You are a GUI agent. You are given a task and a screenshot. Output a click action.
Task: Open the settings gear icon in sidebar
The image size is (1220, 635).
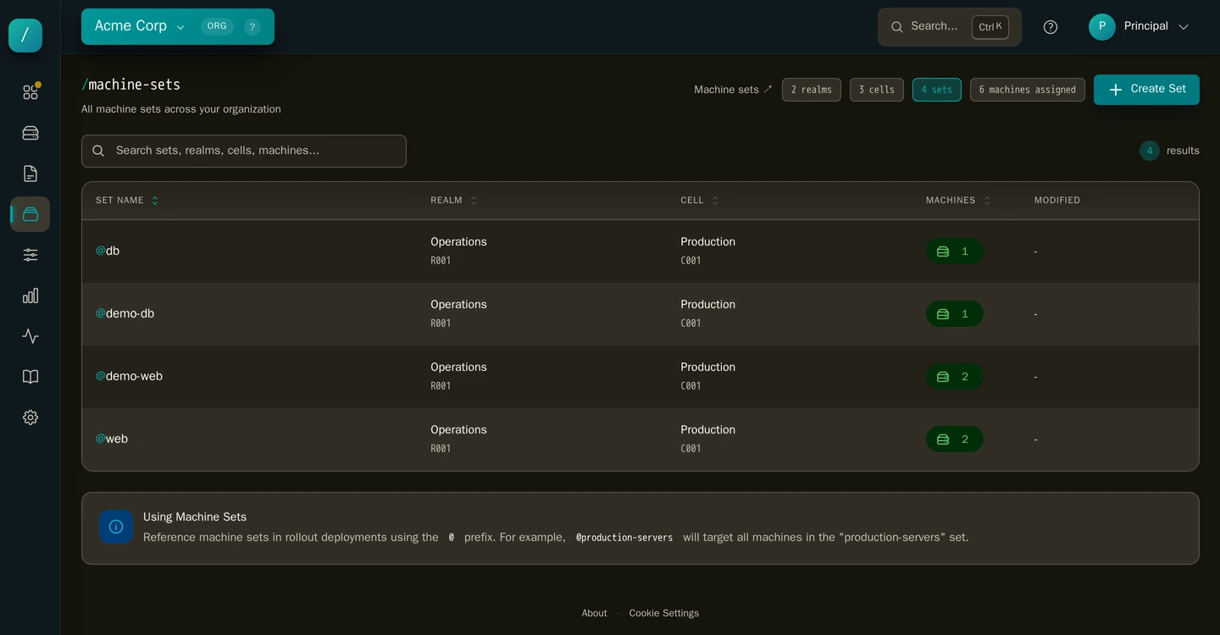[30, 417]
